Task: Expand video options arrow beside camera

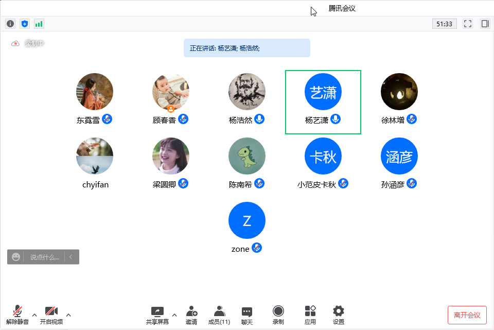Action: point(68,315)
